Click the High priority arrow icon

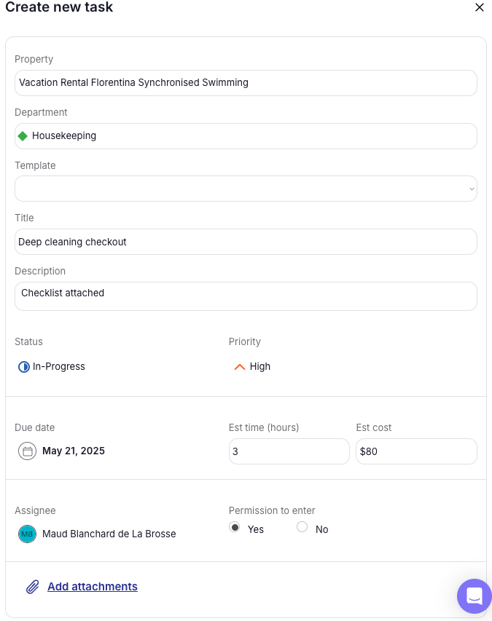pyautogui.click(x=239, y=367)
